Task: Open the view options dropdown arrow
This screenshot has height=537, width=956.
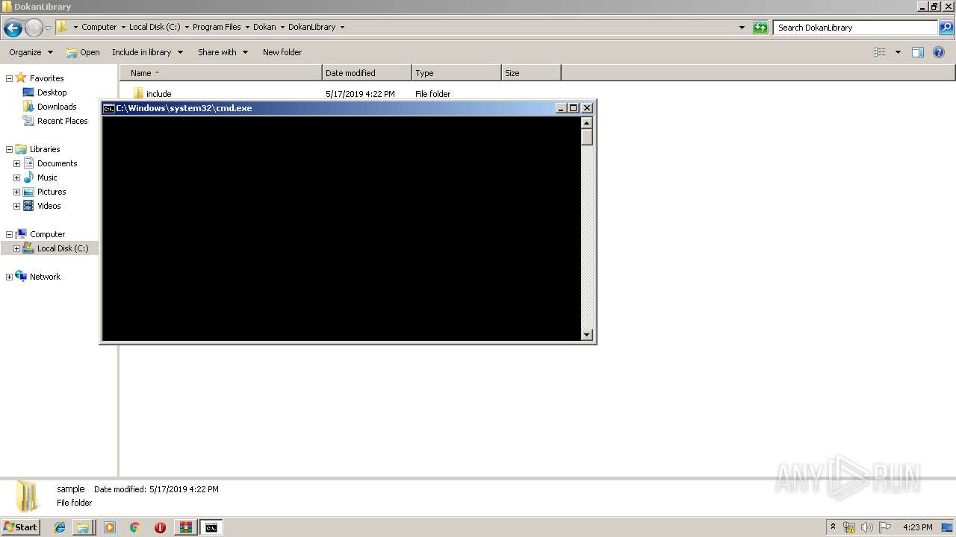Action: (x=898, y=52)
